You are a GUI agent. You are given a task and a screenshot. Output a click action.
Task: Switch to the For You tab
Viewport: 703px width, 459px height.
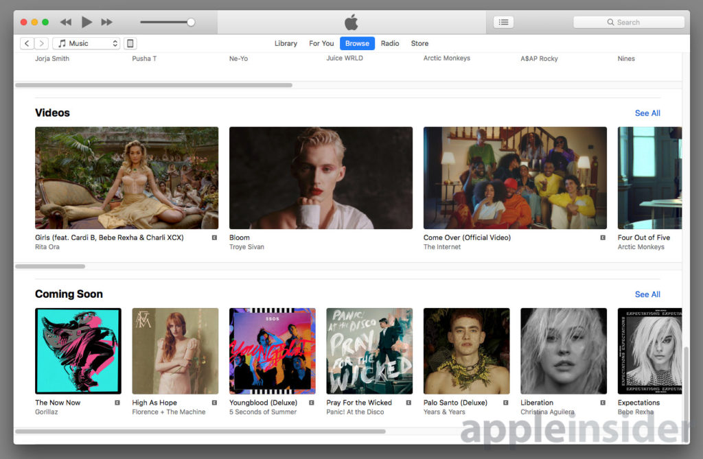pyautogui.click(x=321, y=43)
